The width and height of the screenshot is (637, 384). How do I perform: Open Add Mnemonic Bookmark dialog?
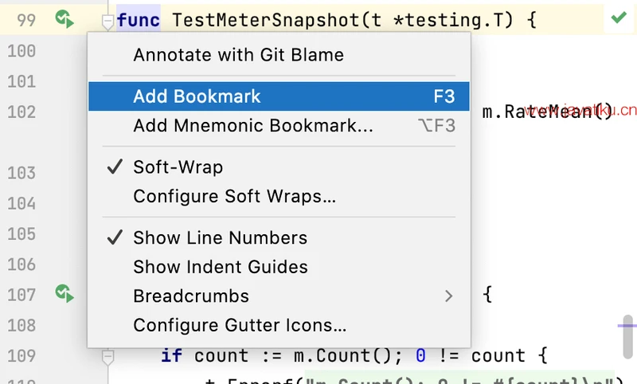coord(252,126)
